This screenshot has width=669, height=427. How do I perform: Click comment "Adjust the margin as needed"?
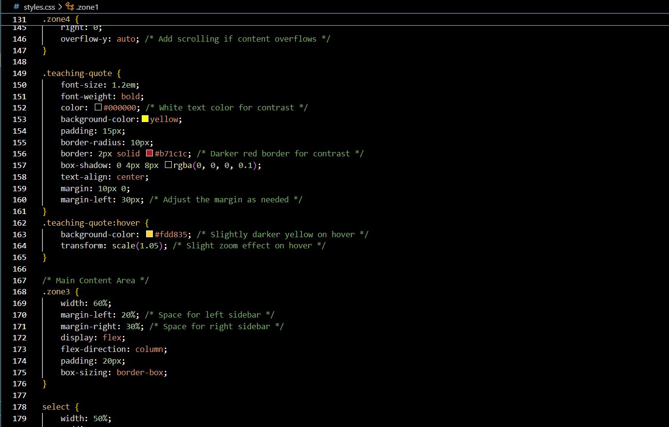(x=226, y=199)
